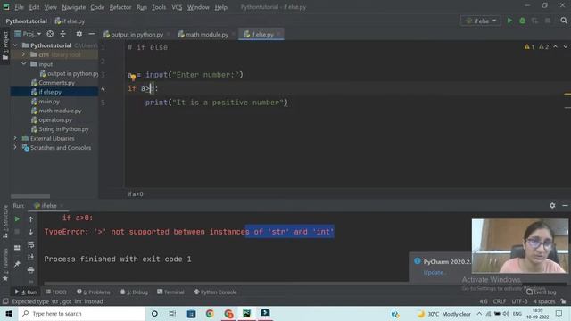Select operators.py in project tree

(55, 119)
